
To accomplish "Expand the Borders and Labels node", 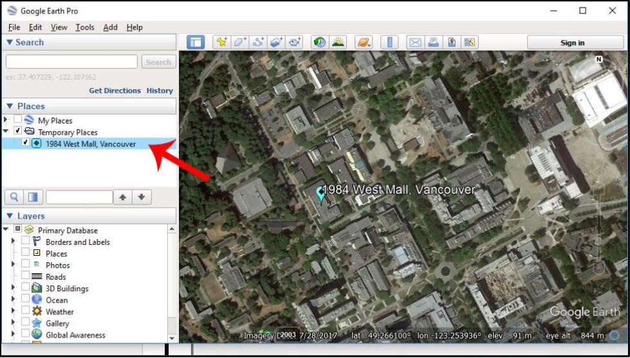I will pyautogui.click(x=14, y=241).
